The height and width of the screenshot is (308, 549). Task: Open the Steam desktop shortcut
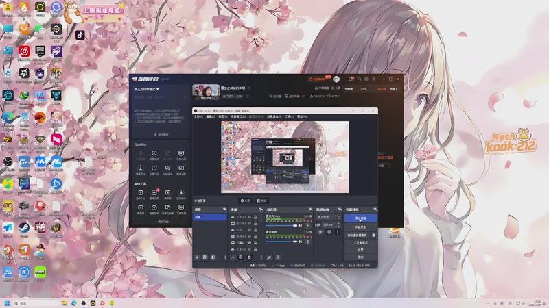click(x=24, y=228)
